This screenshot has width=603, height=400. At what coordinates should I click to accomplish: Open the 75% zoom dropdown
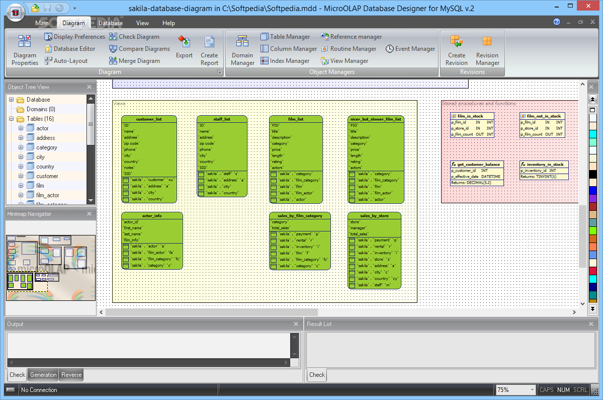click(x=532, y=389)
